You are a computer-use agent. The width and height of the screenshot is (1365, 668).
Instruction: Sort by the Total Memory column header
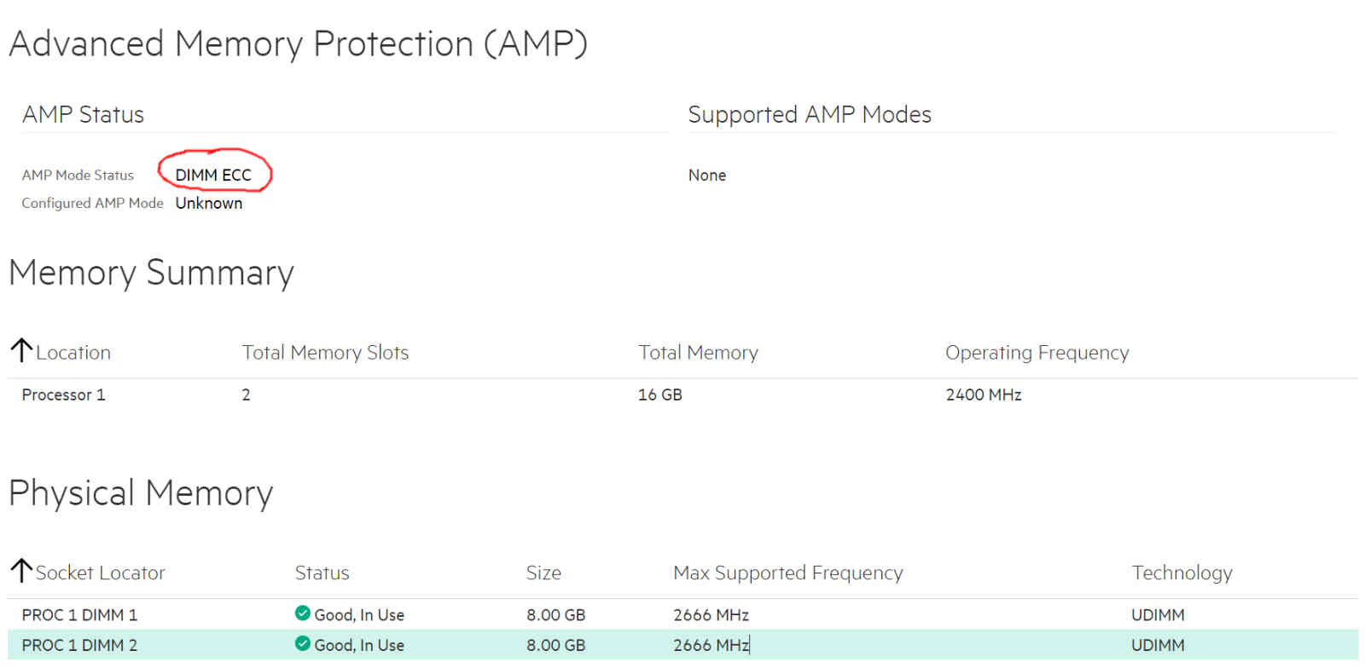[698, 353]
